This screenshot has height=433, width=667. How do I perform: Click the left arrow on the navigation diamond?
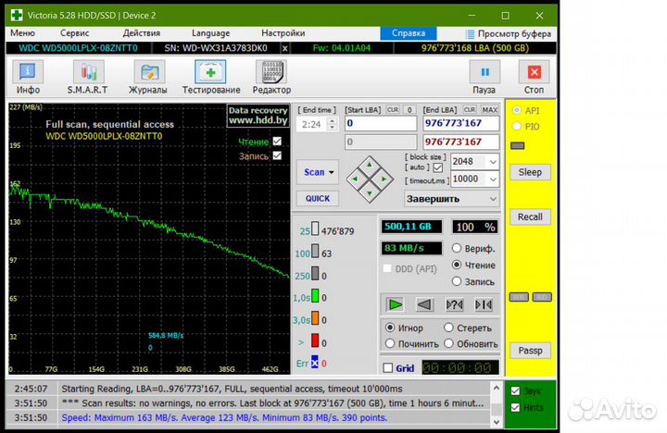point(355,179)
